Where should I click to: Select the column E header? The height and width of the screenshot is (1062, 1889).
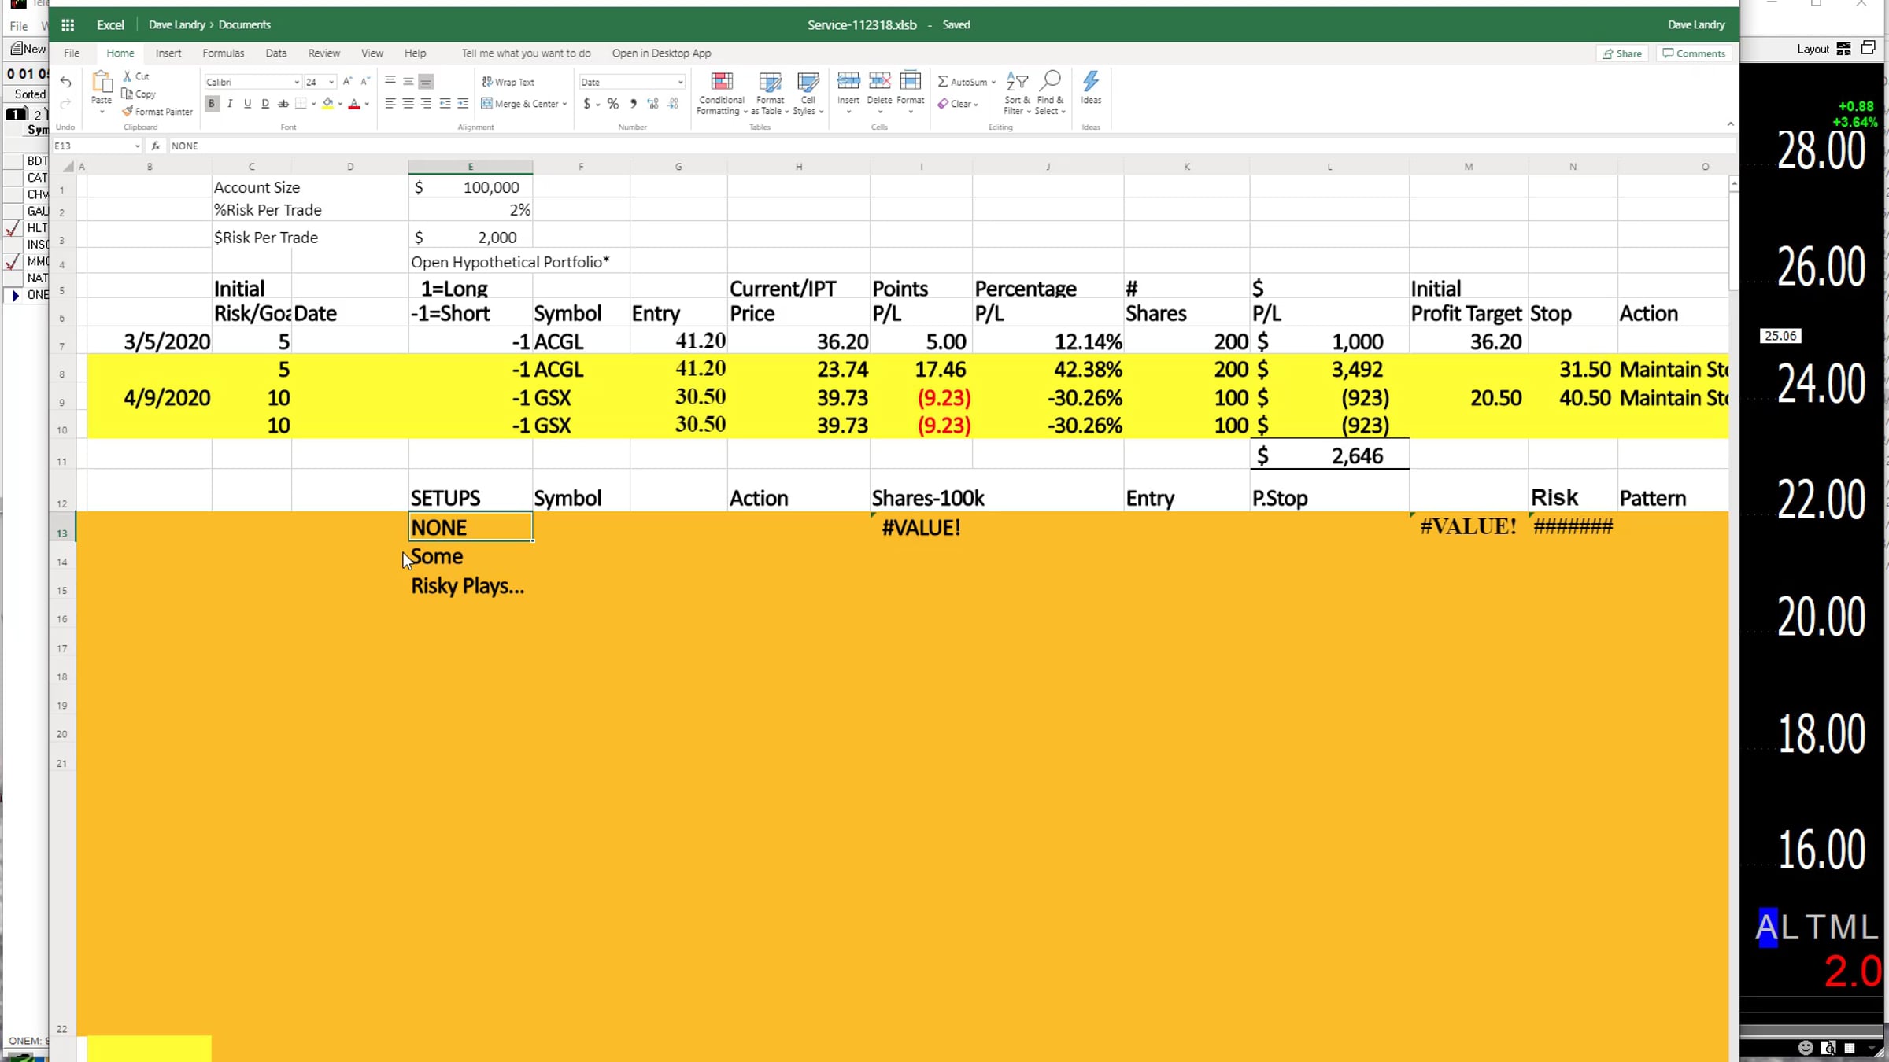pos(471,167)
